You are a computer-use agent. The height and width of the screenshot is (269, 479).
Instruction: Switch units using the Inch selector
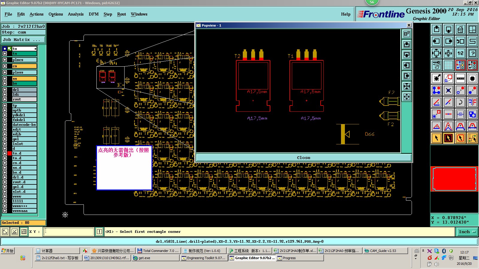pos(467,232)
